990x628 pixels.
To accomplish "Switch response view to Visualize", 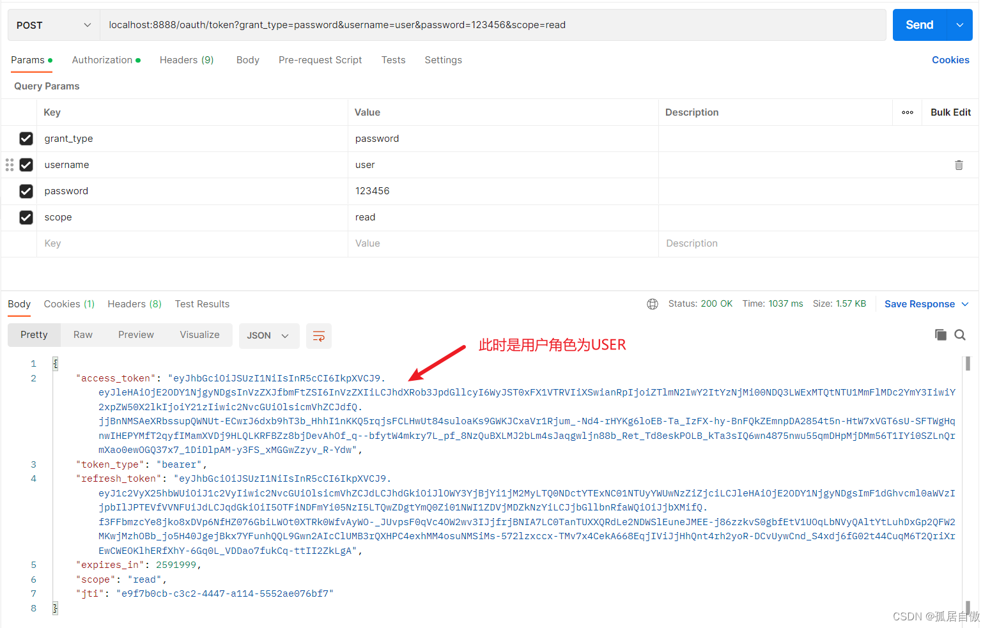I will click(199, 335).
